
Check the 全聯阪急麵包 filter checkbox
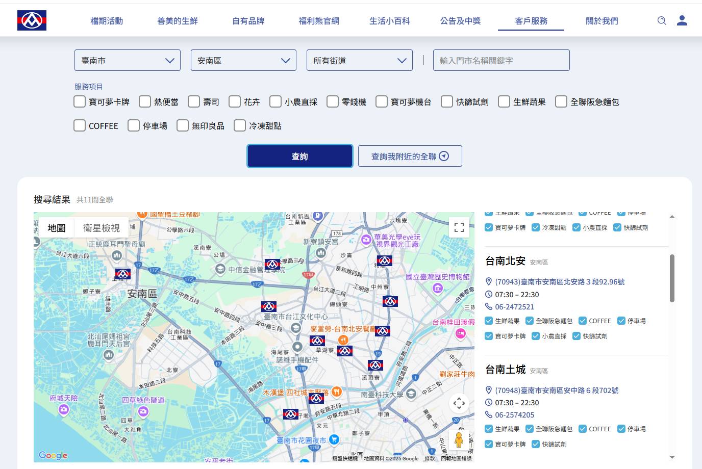[561, 101]
